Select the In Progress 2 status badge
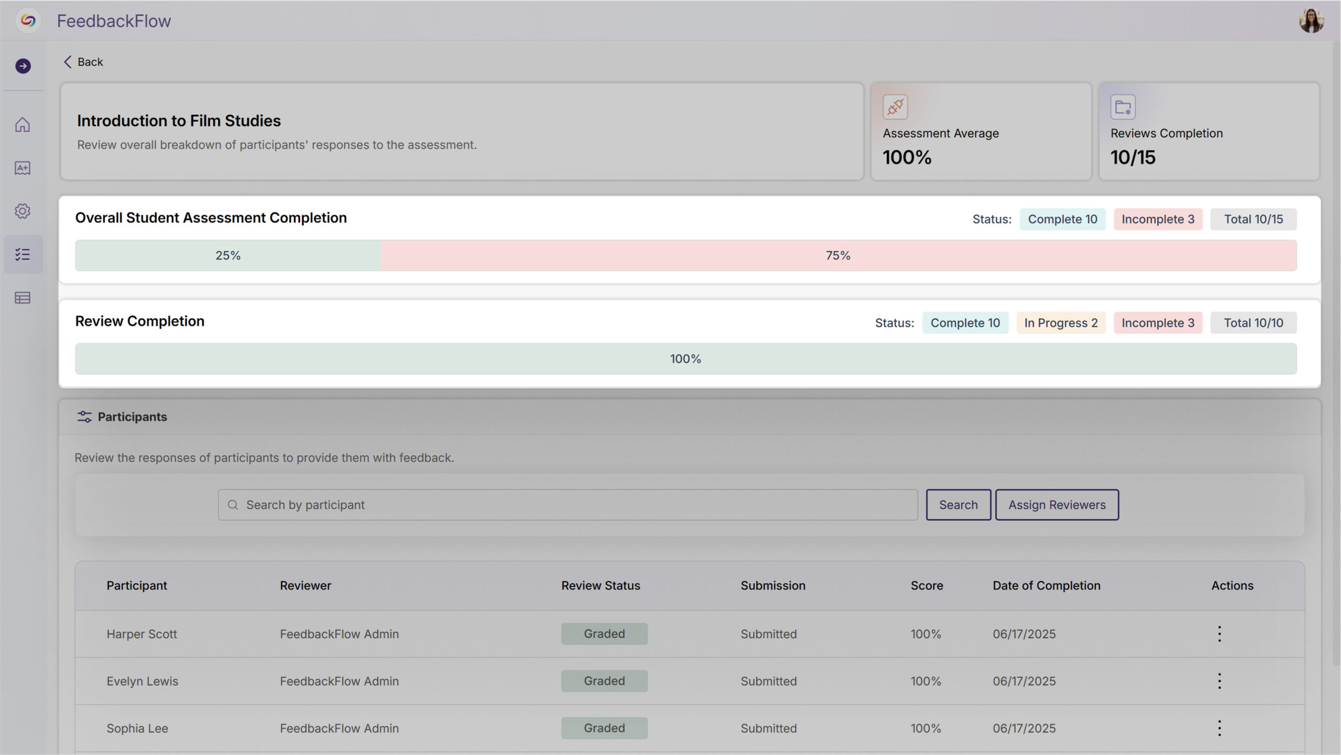This screenshot has height=755, width=1341. pyautogui.click(x=1060, y=323)
